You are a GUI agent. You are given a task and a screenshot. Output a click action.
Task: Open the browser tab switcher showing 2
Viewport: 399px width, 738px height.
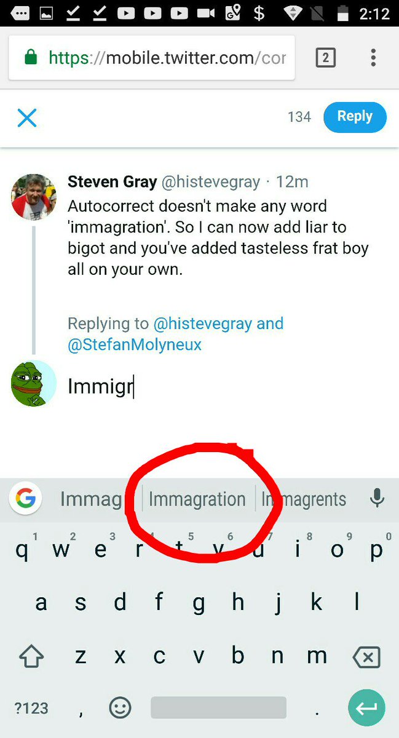325,58
